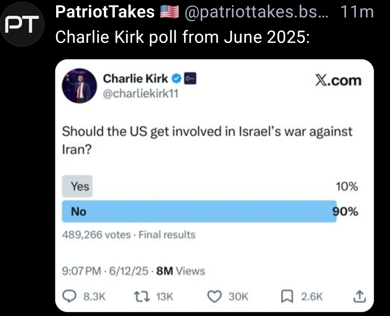Click the X.com label

tap(339, 80)
